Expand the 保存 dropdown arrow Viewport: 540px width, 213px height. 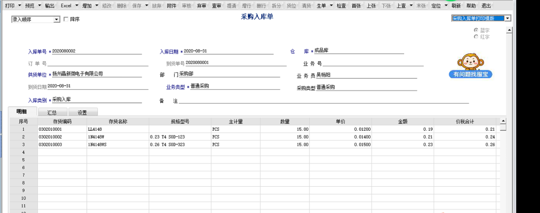(x=147, y=6)
